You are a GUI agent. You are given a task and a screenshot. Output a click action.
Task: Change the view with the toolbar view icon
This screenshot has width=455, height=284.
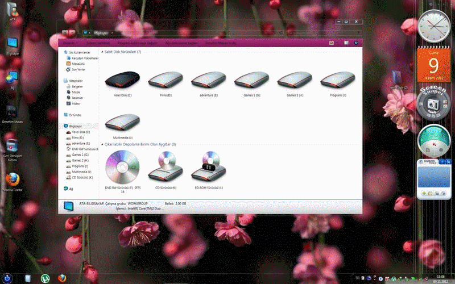pos(332,43)
